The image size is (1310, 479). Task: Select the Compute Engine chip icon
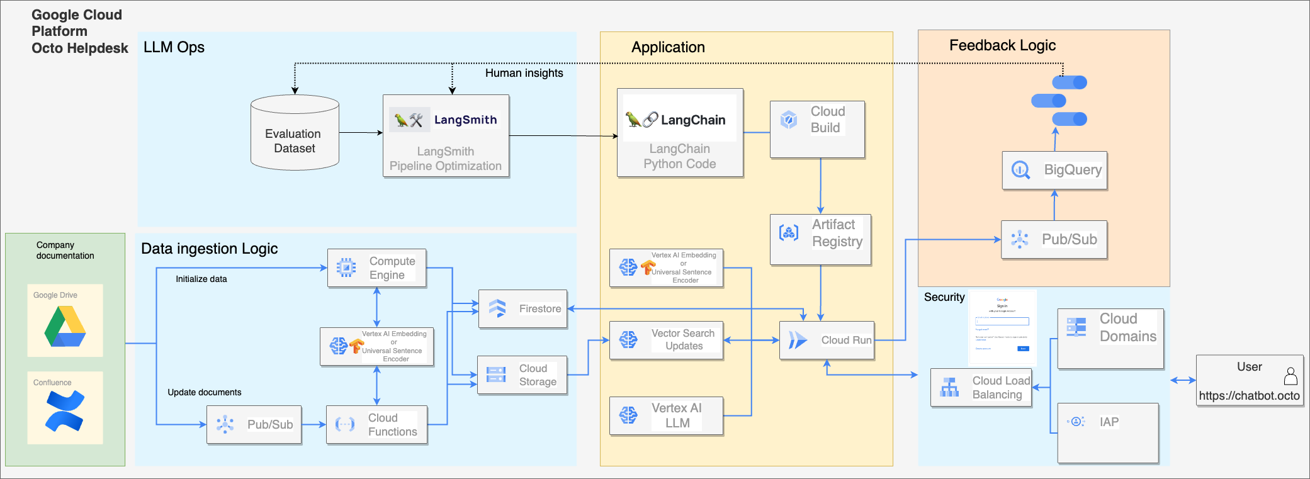tap(346, 268)
